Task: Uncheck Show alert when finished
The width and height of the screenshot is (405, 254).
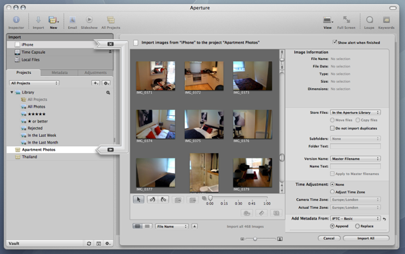Action: pos(335,42)
